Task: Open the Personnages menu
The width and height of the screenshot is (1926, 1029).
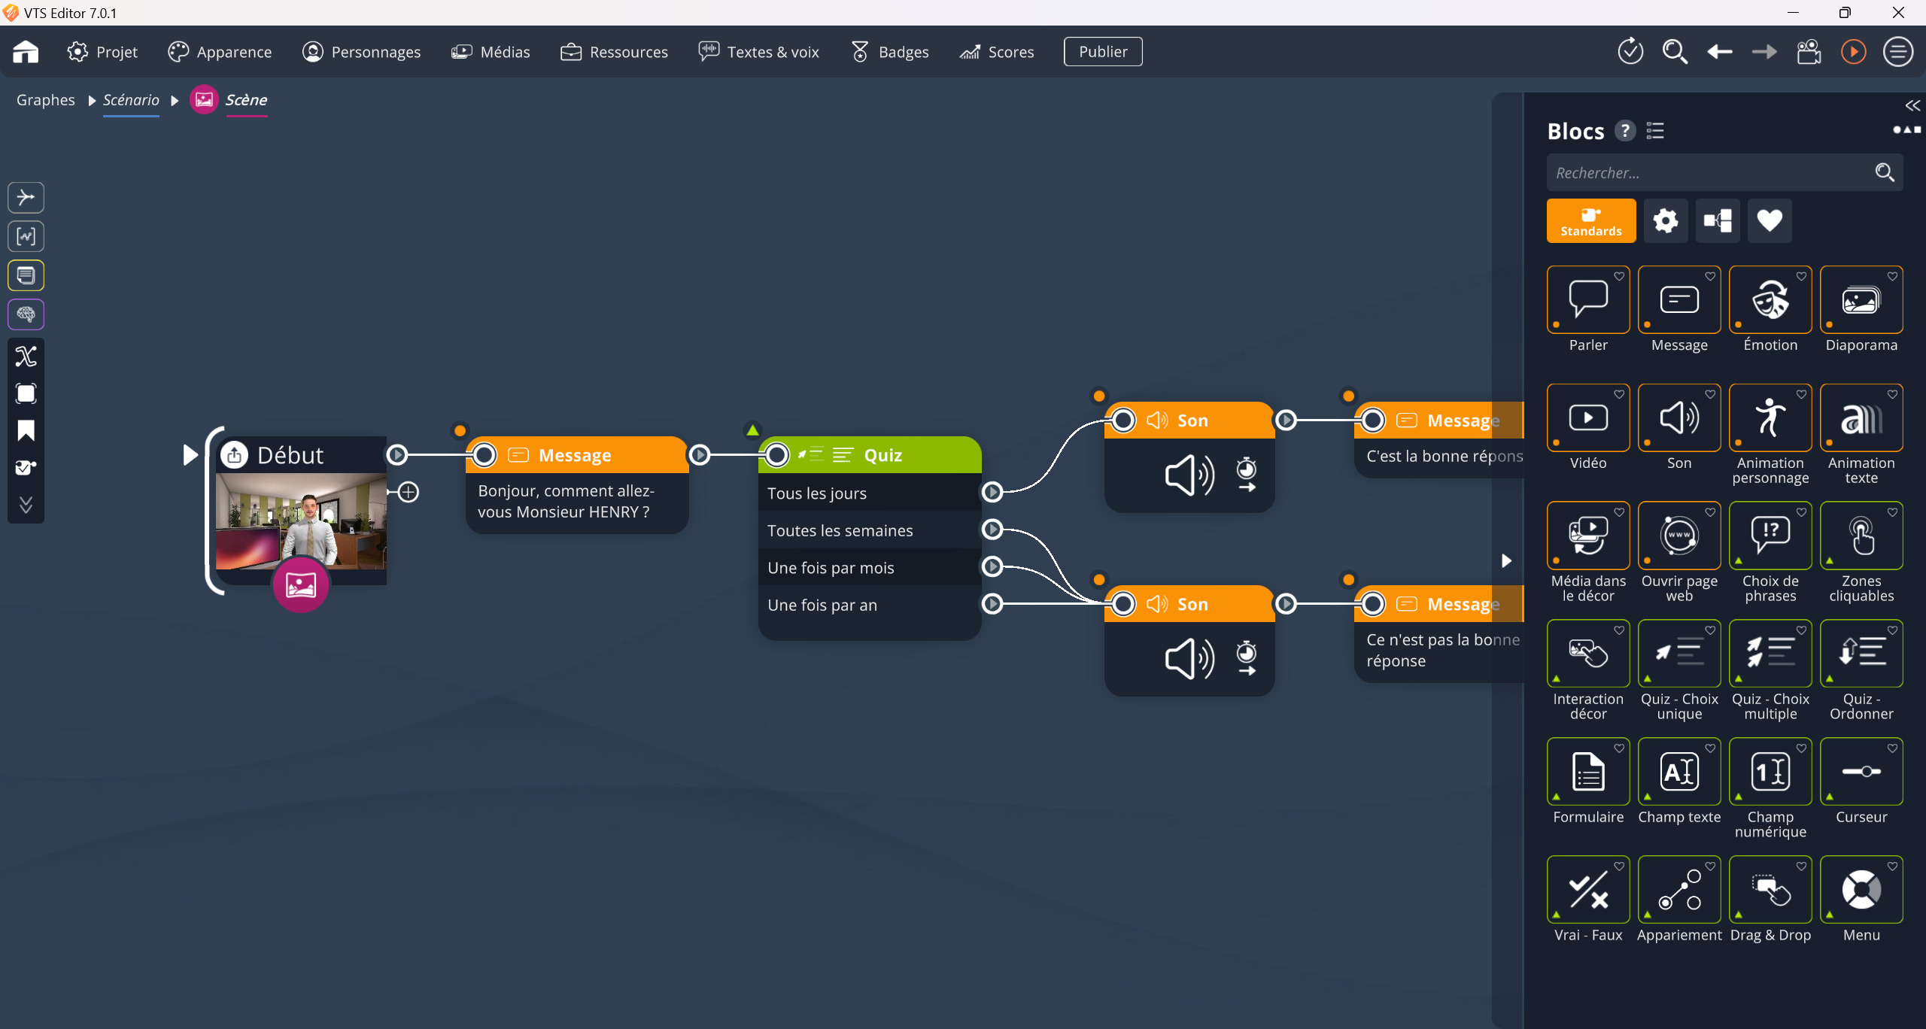Action: pos(362,52)
